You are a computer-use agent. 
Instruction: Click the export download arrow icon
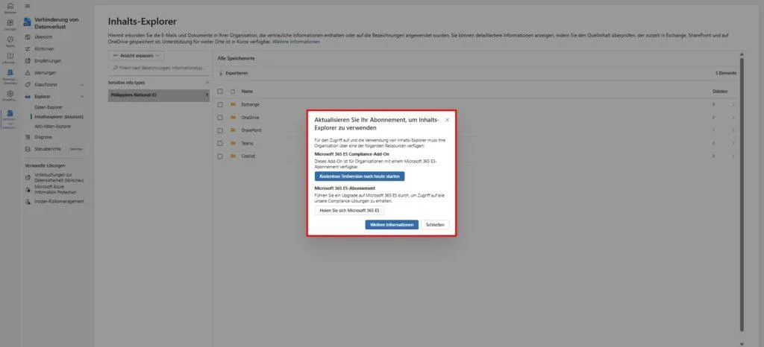221,73
